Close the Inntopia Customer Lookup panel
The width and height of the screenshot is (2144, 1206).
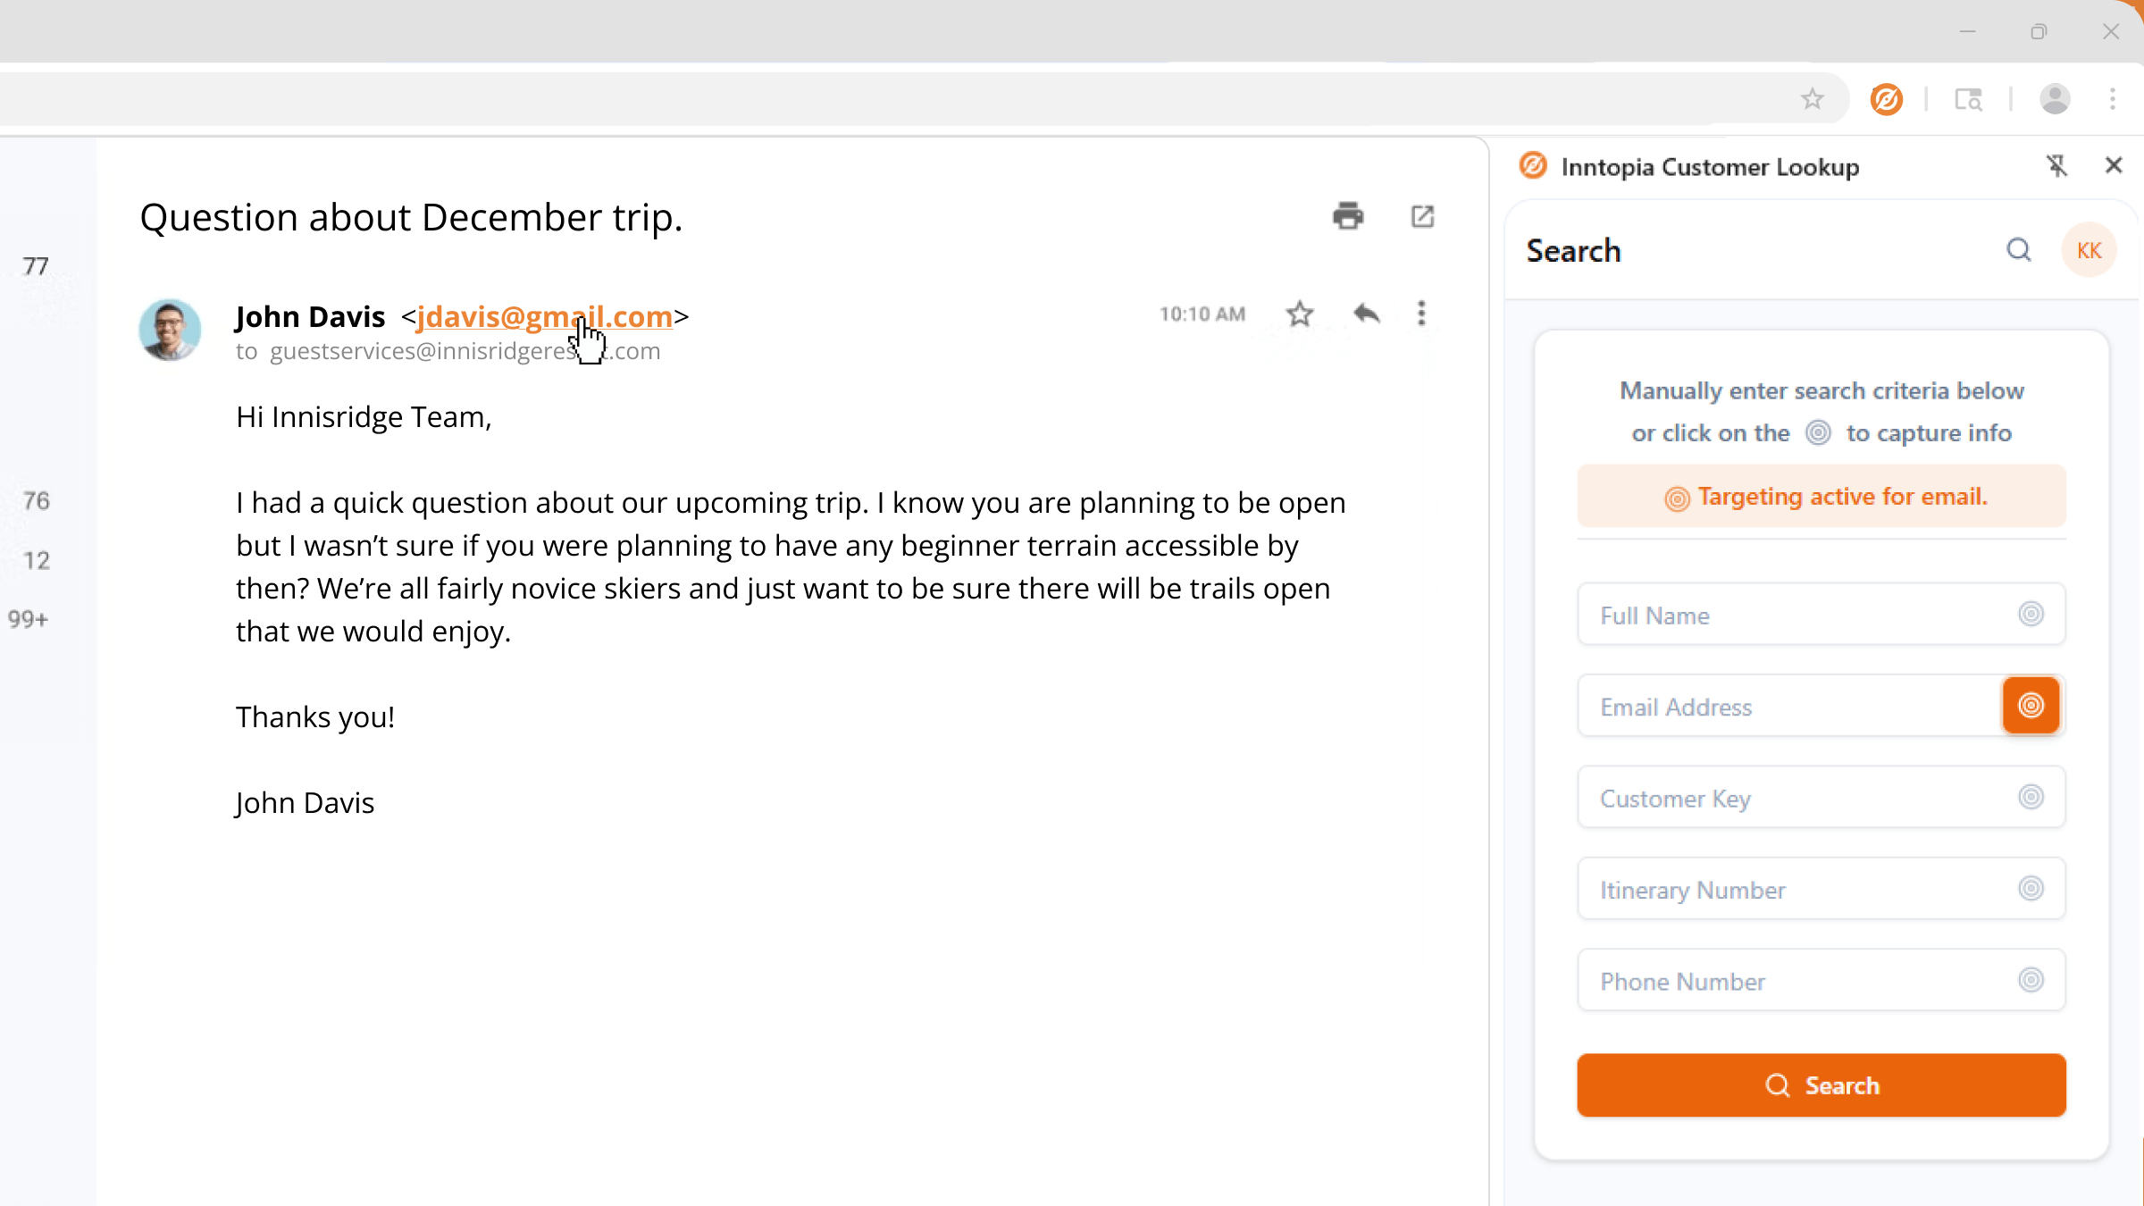coord(2114,165)
